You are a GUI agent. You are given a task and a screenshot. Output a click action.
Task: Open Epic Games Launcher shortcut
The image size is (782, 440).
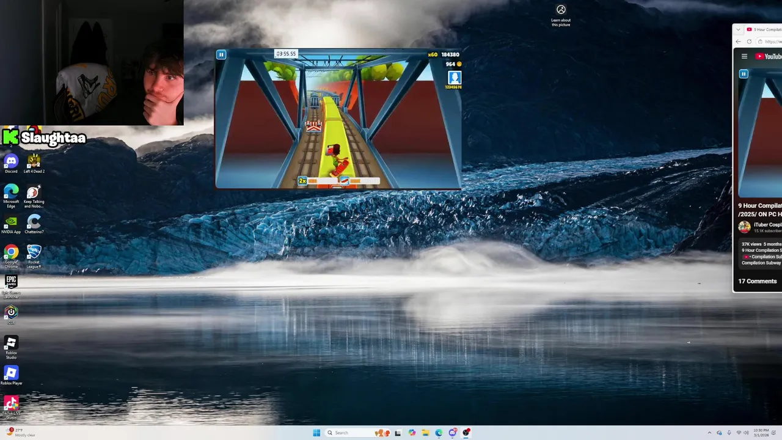point(11,286)
